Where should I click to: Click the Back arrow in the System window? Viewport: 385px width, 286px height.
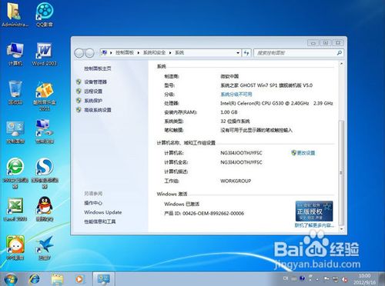[x=79, y=53]
